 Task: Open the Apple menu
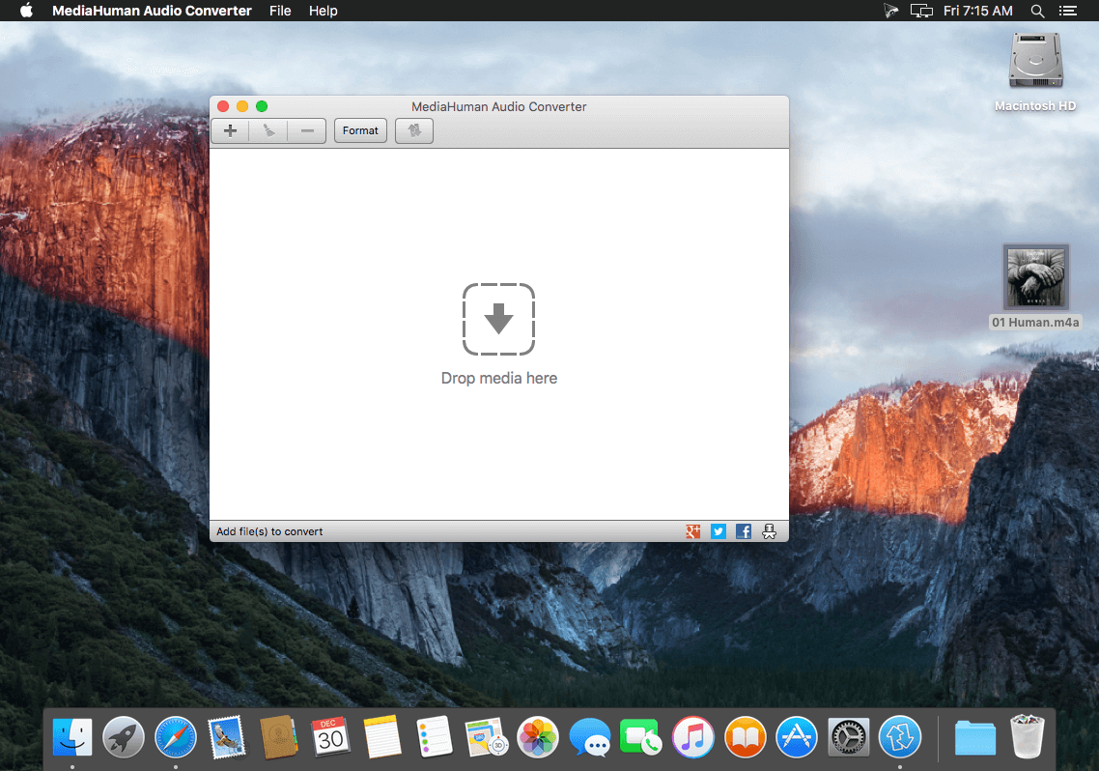(26, 11)
